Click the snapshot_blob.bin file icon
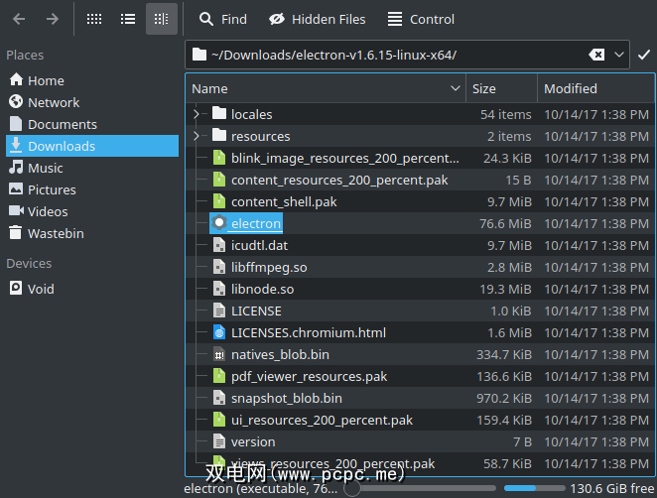The image size is (657, 498). tap(219, 398)
